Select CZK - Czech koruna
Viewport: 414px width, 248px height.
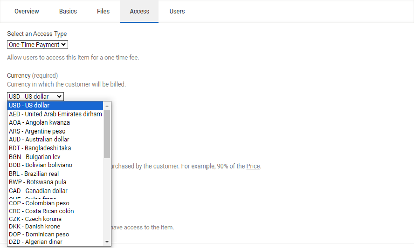(x=55, y=219)
